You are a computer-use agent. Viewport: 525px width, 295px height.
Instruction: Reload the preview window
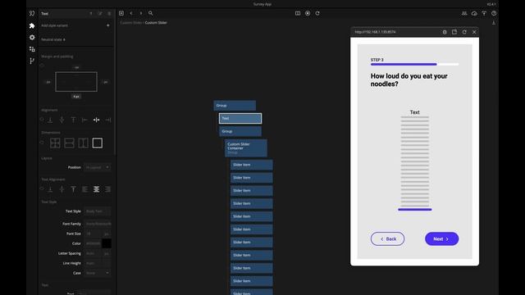click(x=464, y=32)
